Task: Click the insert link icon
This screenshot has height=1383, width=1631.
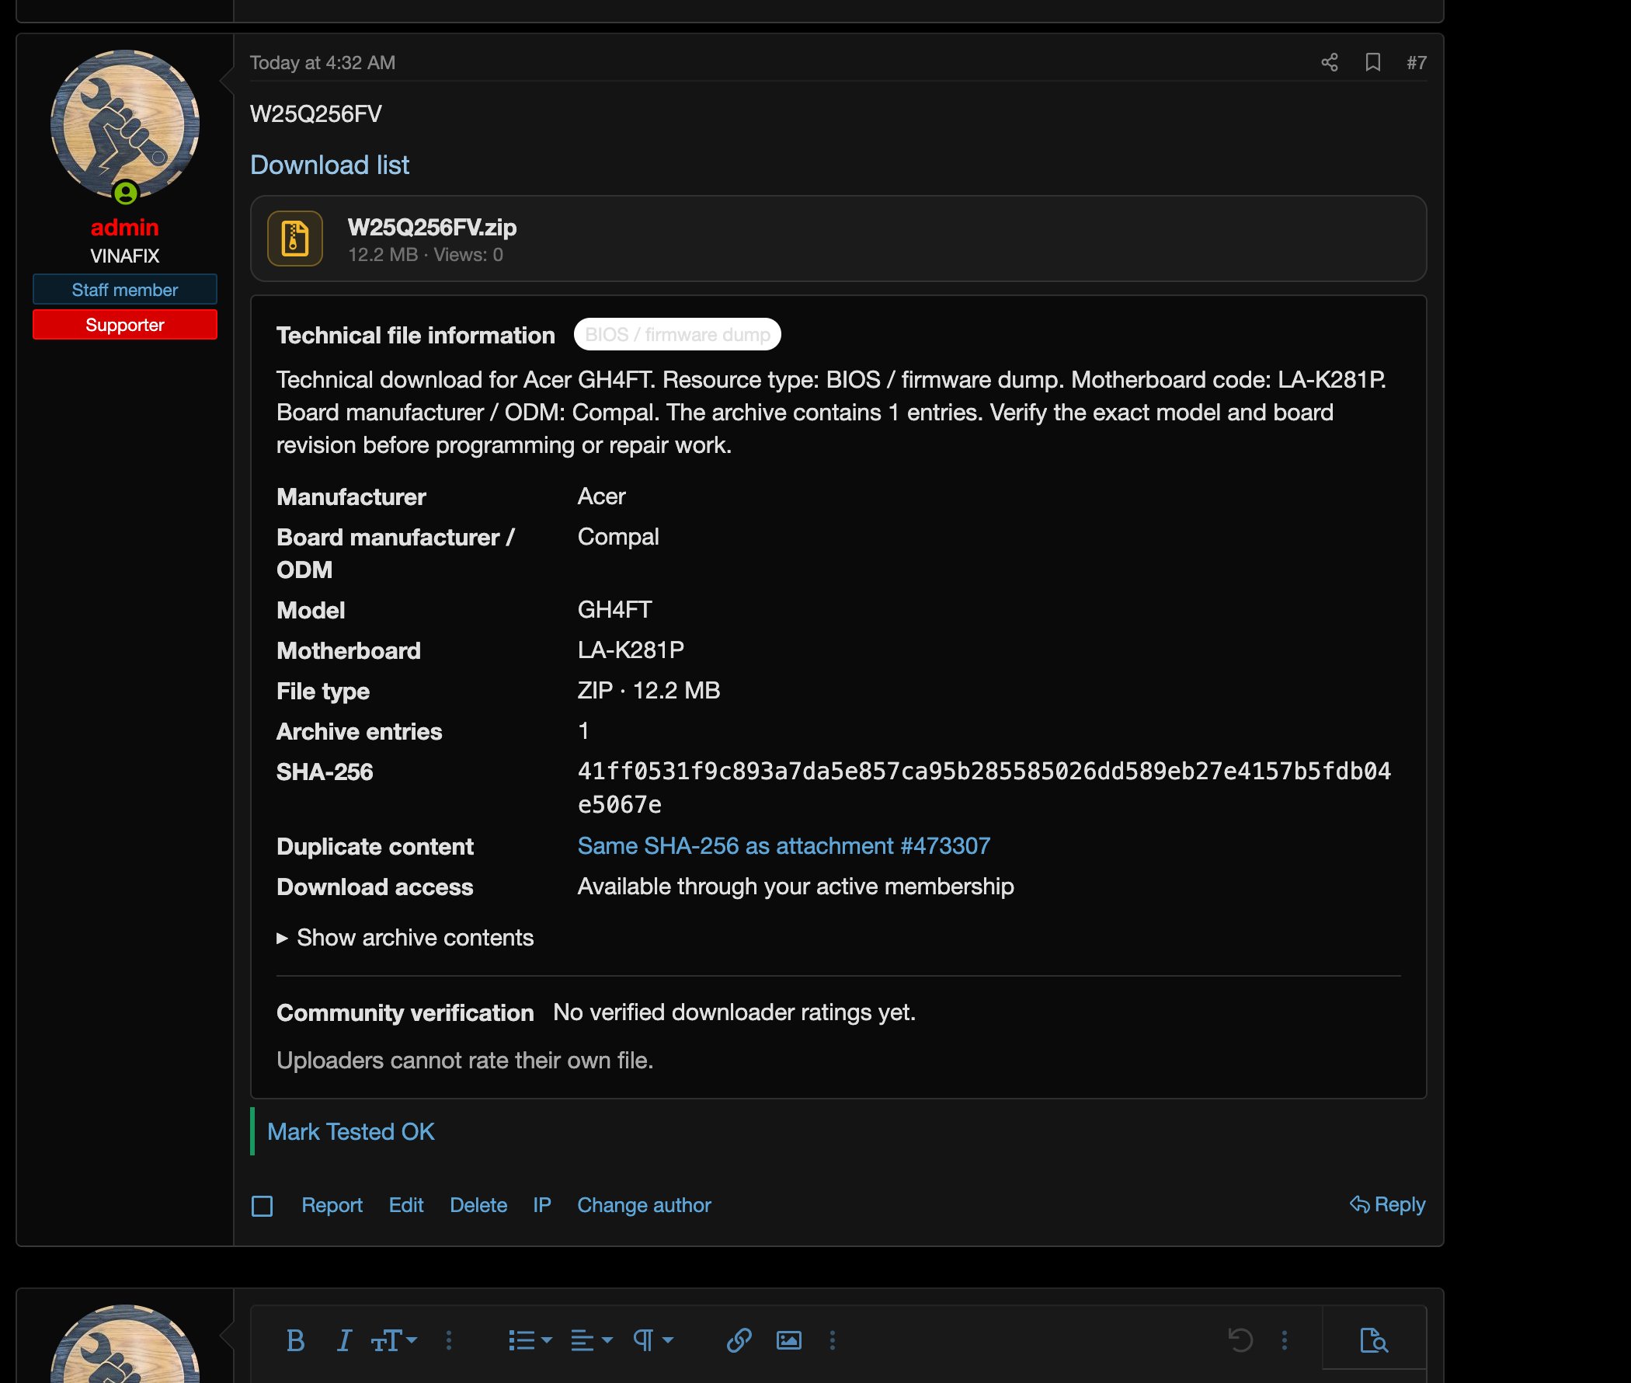Action: point(739,1341)
